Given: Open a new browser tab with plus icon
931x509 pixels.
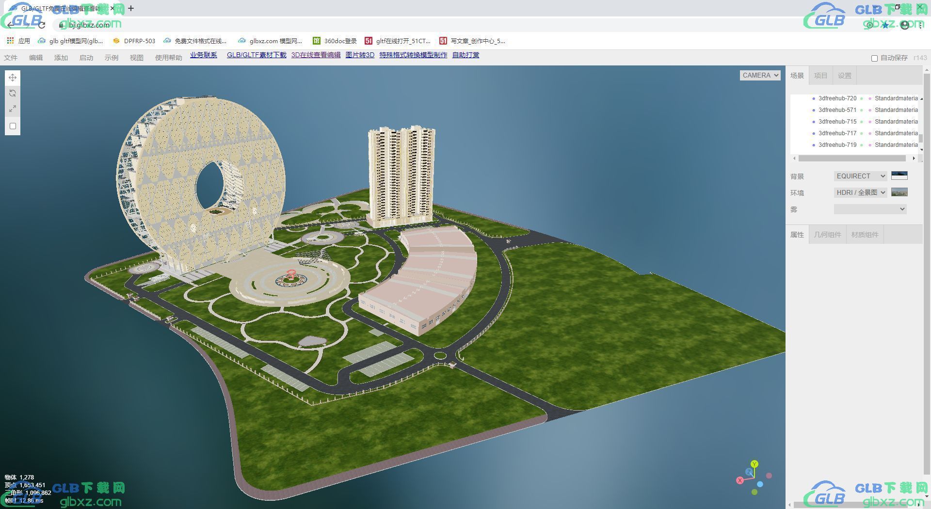Looking at the screenshot, I should 131,8.
